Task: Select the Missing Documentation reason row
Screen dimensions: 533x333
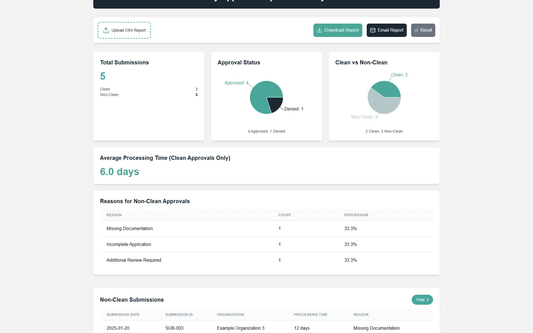Action: pyautogui.click(x=266, y=229)
